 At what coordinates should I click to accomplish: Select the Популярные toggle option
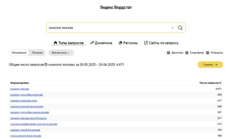tap(19, 53)
